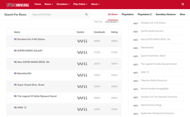The height and width of the screenshot is (117, 190).
Task: Click the US flag beside Zelda Skyward Sword row
Action: pyautogui.click(x=15, y=96)
